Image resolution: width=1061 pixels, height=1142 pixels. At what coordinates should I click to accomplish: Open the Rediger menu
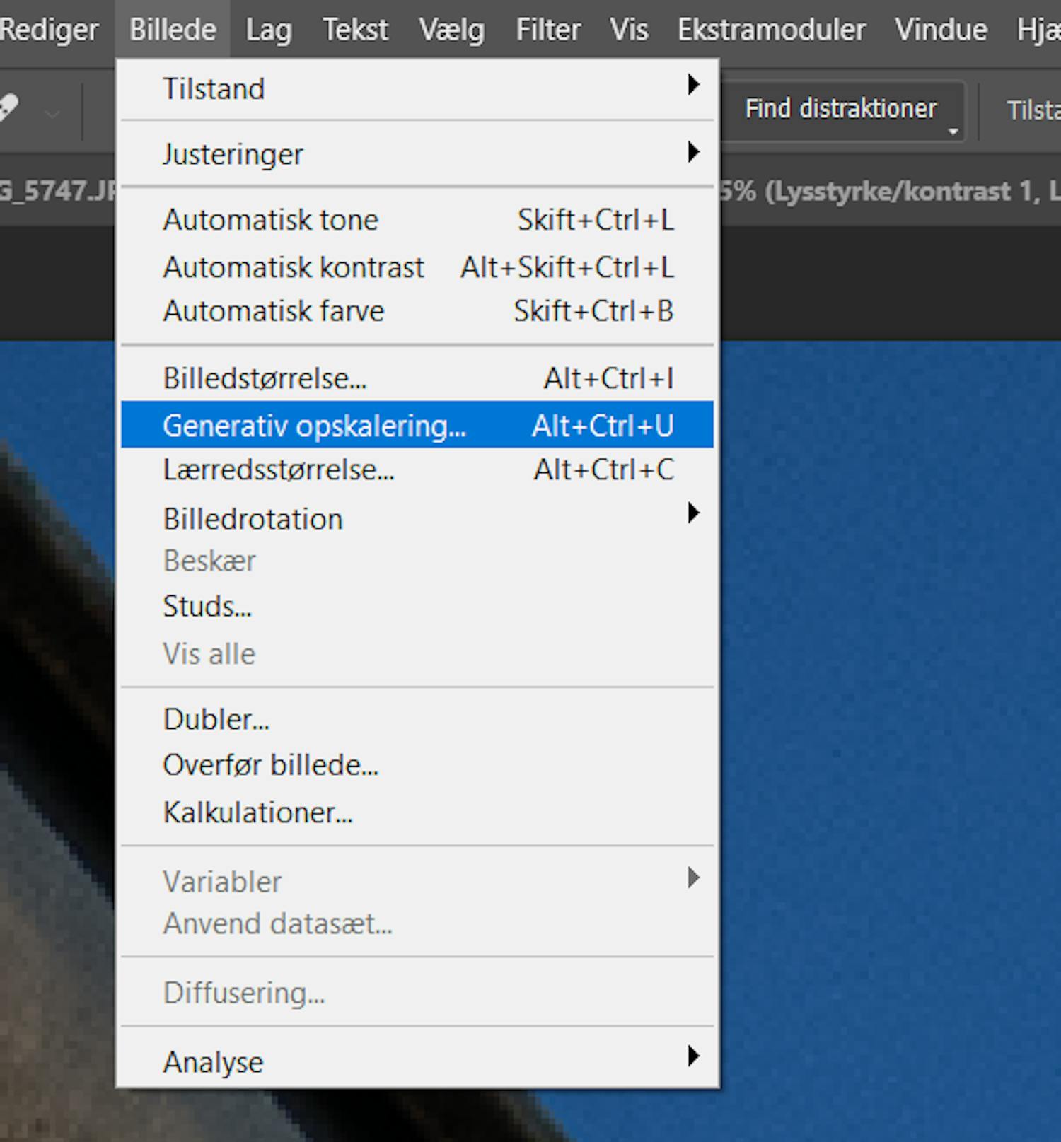click(x=48, y=30)
